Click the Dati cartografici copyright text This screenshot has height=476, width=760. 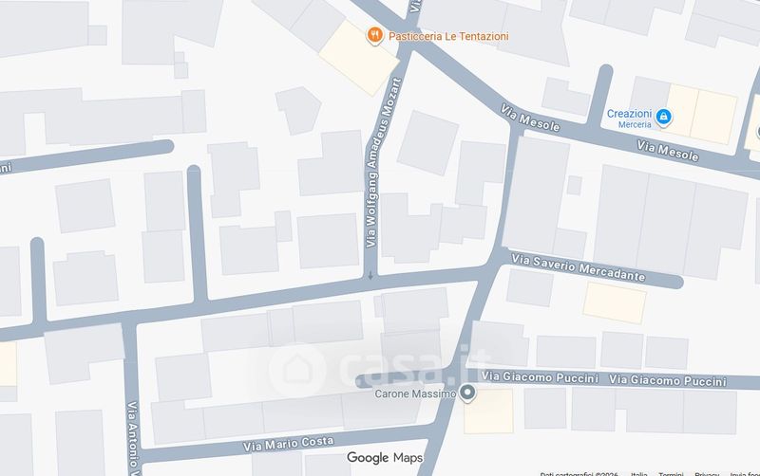point(579,474)
